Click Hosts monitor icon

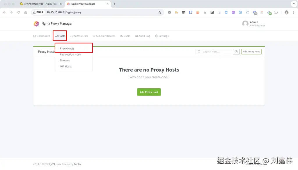56,36
